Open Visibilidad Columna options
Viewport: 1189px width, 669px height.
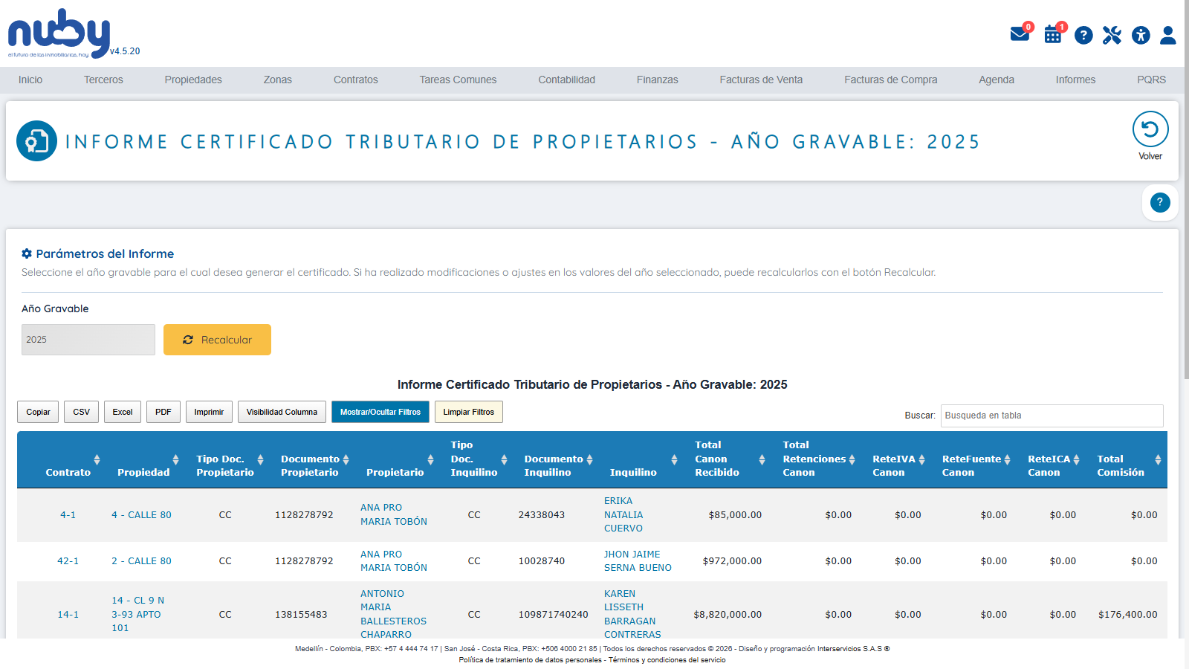[282, 412]
